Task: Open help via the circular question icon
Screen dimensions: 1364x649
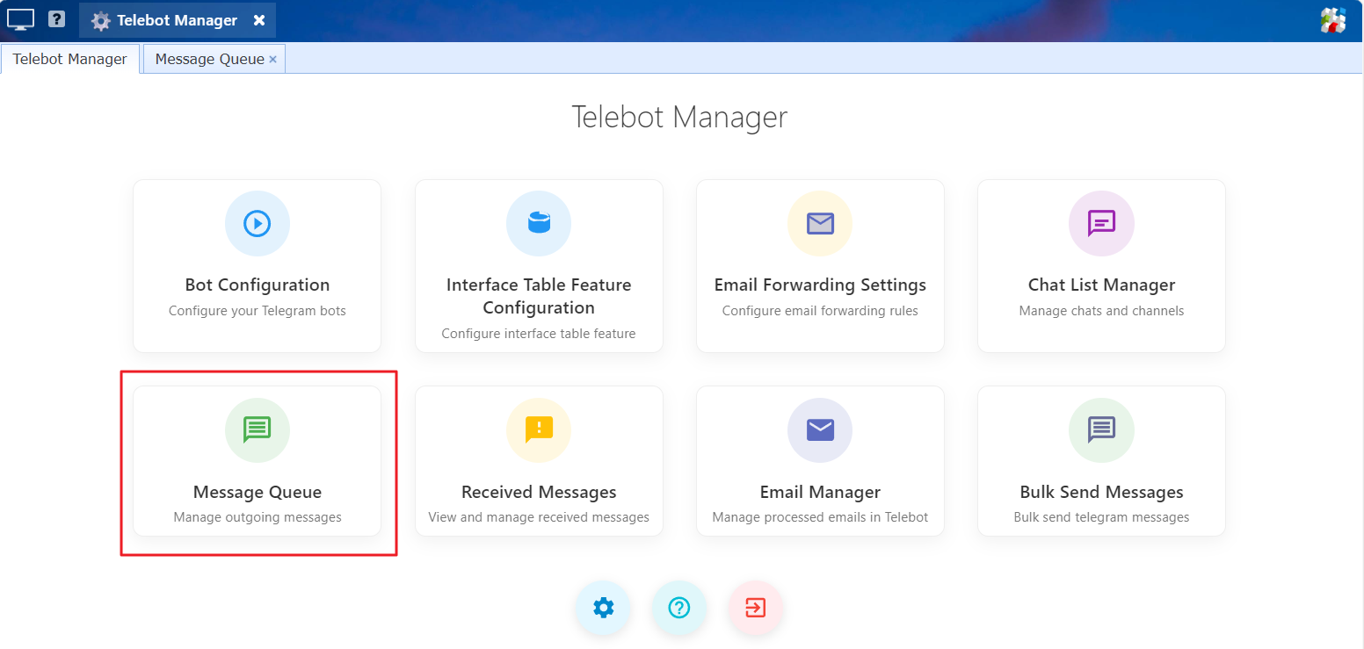Action: coord(679,608)
